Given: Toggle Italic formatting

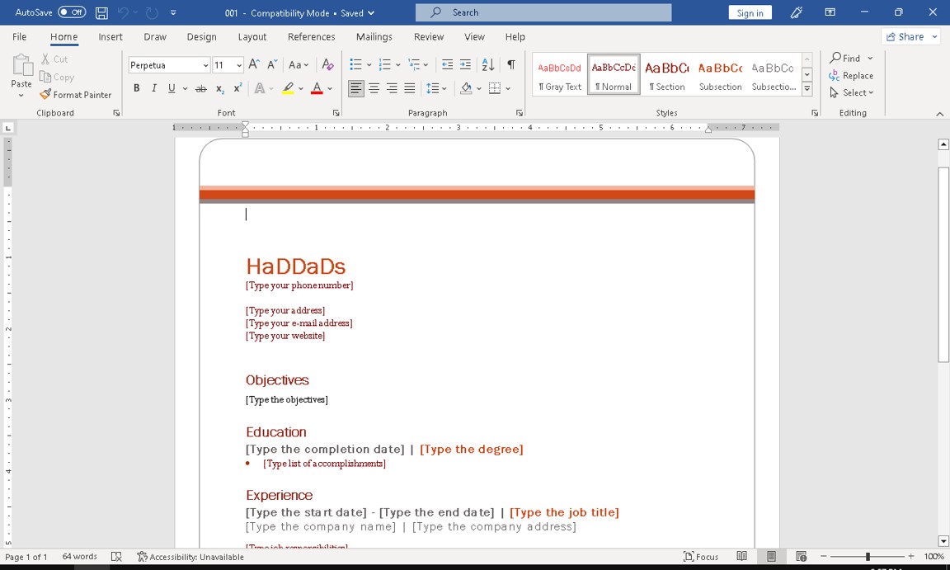Looking at the screenshot, I should tap(154, 88).
